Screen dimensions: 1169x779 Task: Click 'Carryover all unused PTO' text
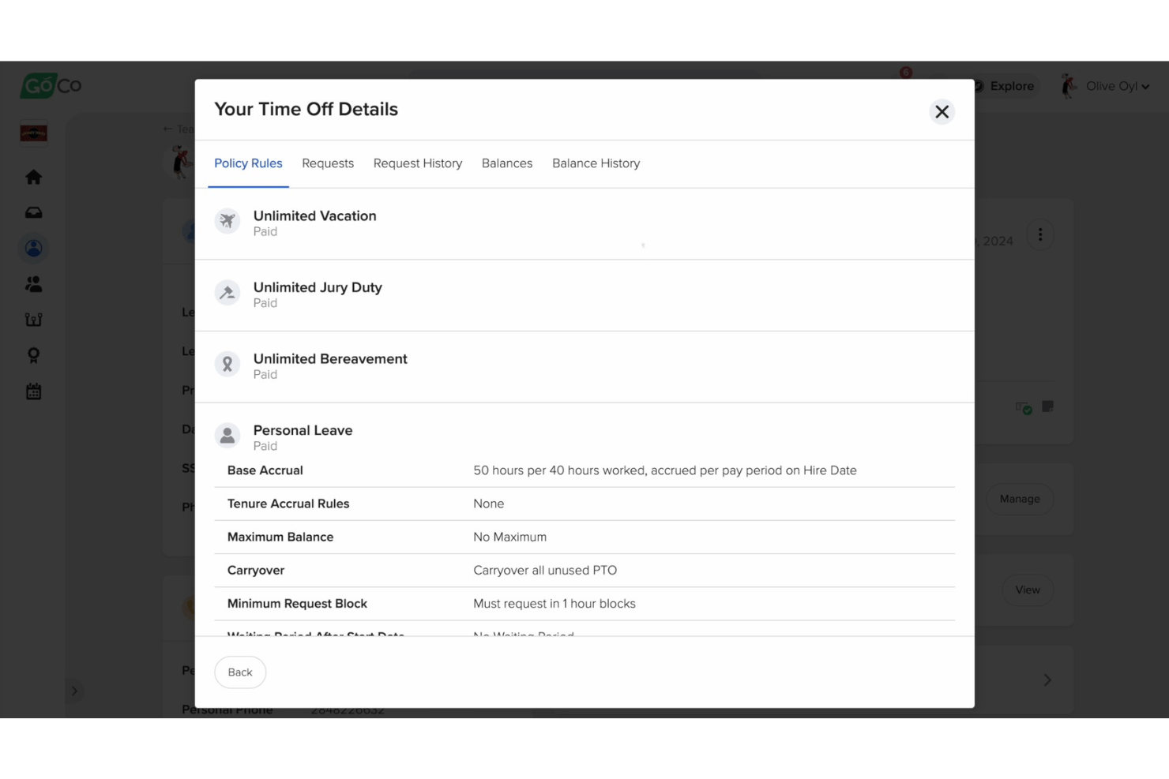coord(545,570)
